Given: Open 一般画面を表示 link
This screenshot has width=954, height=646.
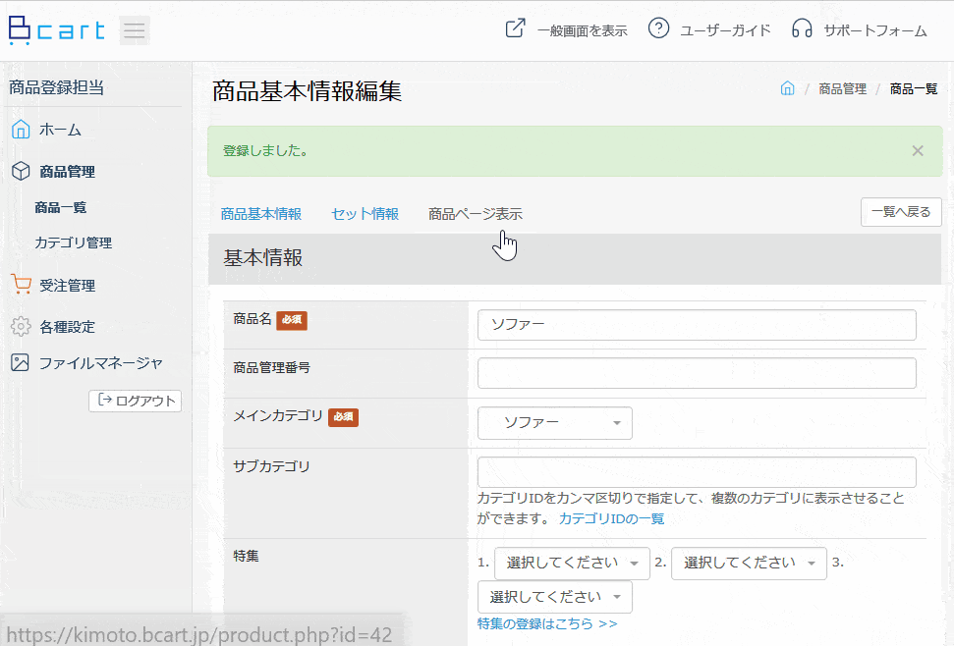Looking at the screenshot, I should (583, 31).
